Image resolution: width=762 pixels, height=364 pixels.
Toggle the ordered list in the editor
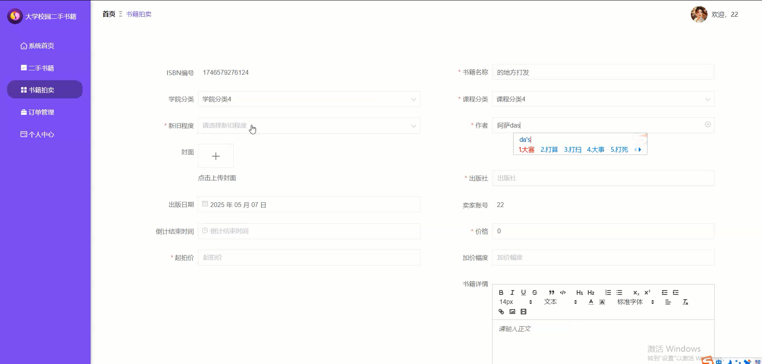point(608,292)
